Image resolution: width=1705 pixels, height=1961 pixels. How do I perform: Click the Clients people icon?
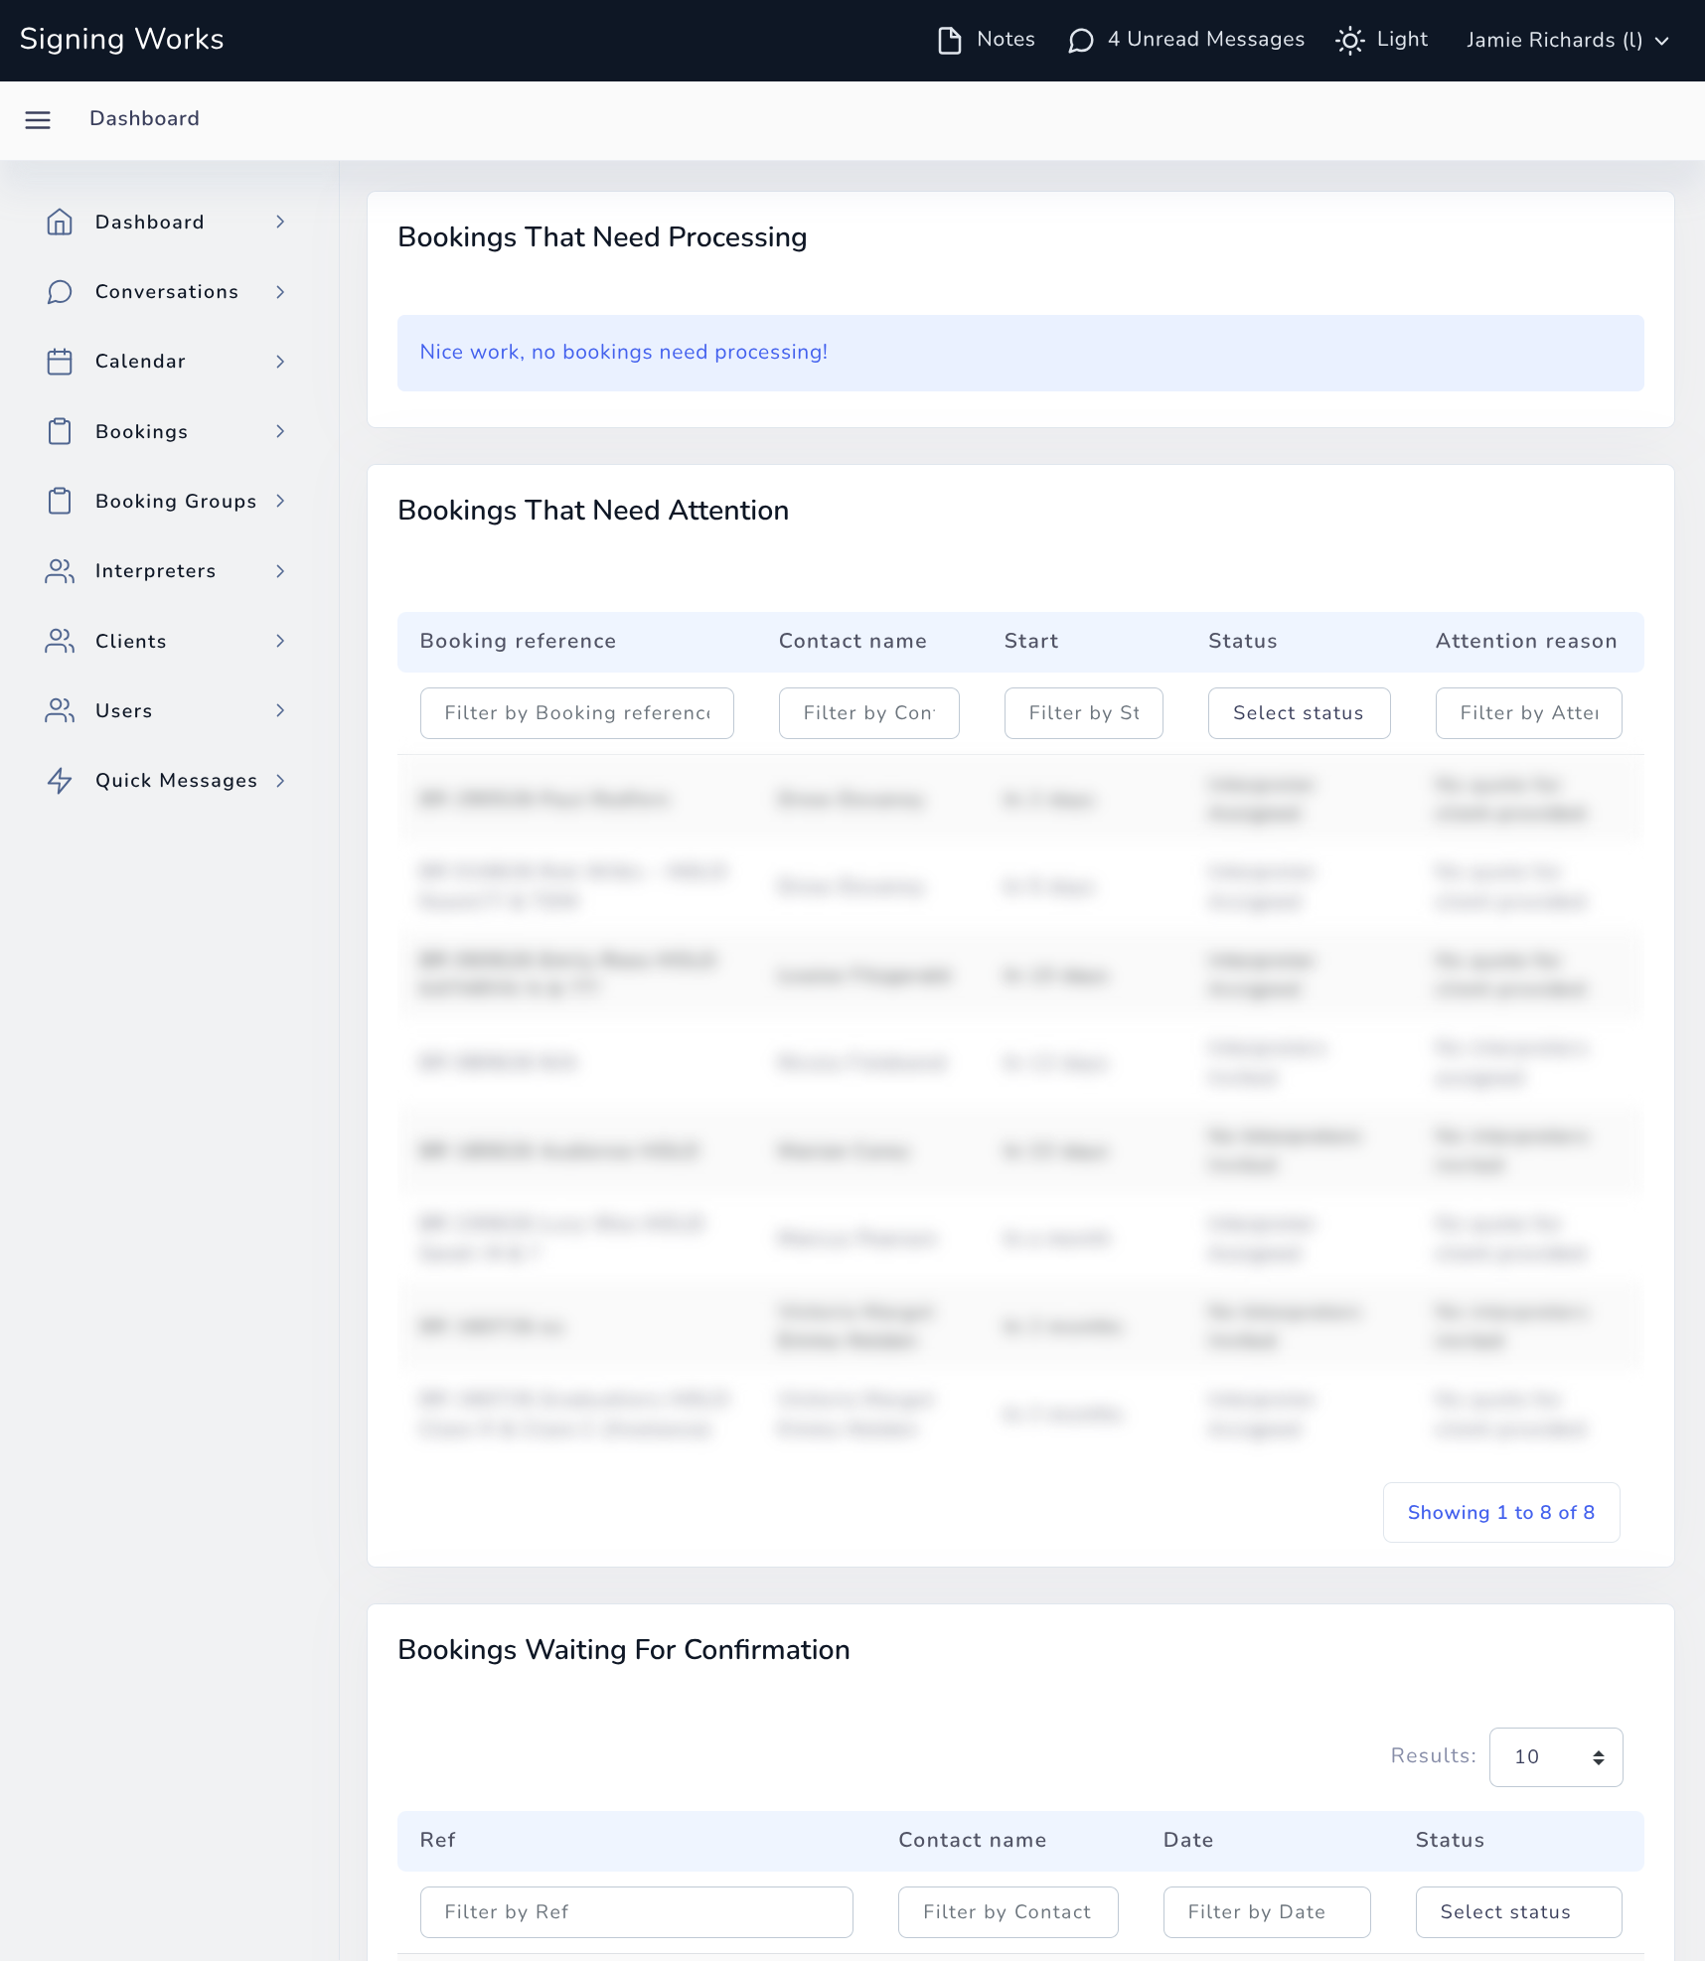tap(60, 641)
